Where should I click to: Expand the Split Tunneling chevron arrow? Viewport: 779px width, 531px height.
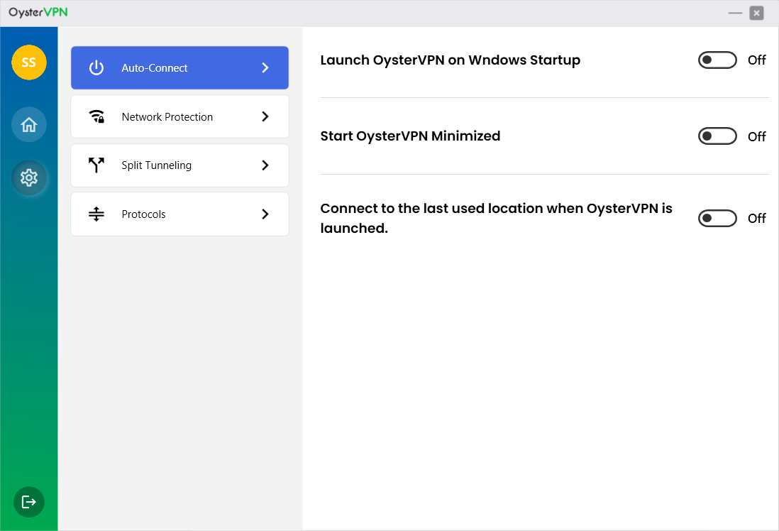[265, 165]
